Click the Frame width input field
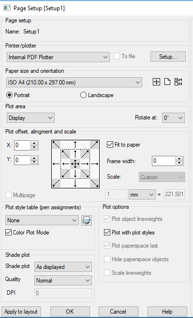 click(x=163, y=161)
